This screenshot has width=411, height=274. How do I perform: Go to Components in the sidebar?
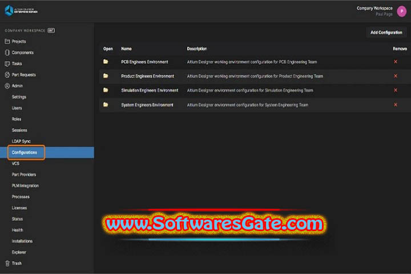[x=22, y=53]
